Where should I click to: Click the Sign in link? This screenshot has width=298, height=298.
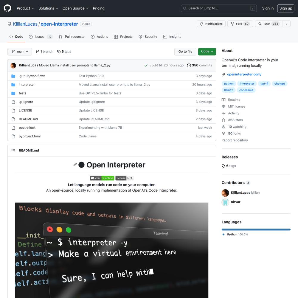click(268, 8)
